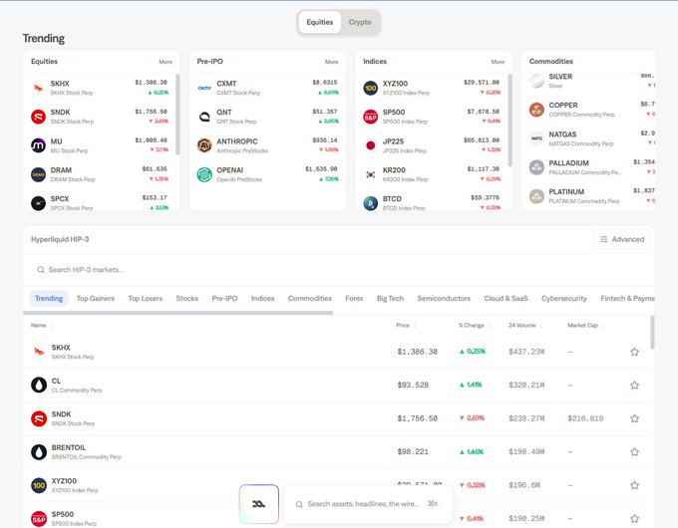Click the Equities card vertical scrollbar
Screen dimensions: 678x528
click(x=178, y=115)
